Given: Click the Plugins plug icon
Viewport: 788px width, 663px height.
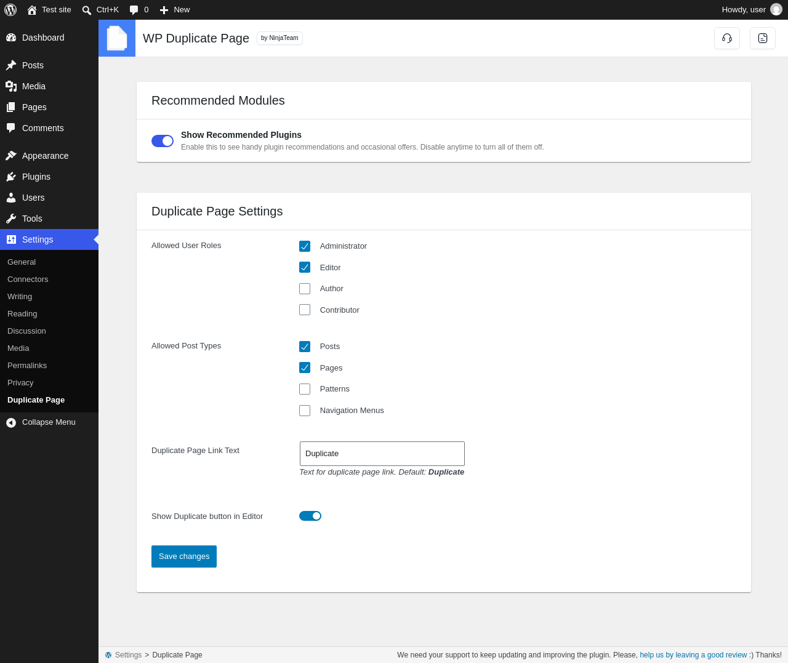Looking at the screenshot, I should click(x=11, y=177).
